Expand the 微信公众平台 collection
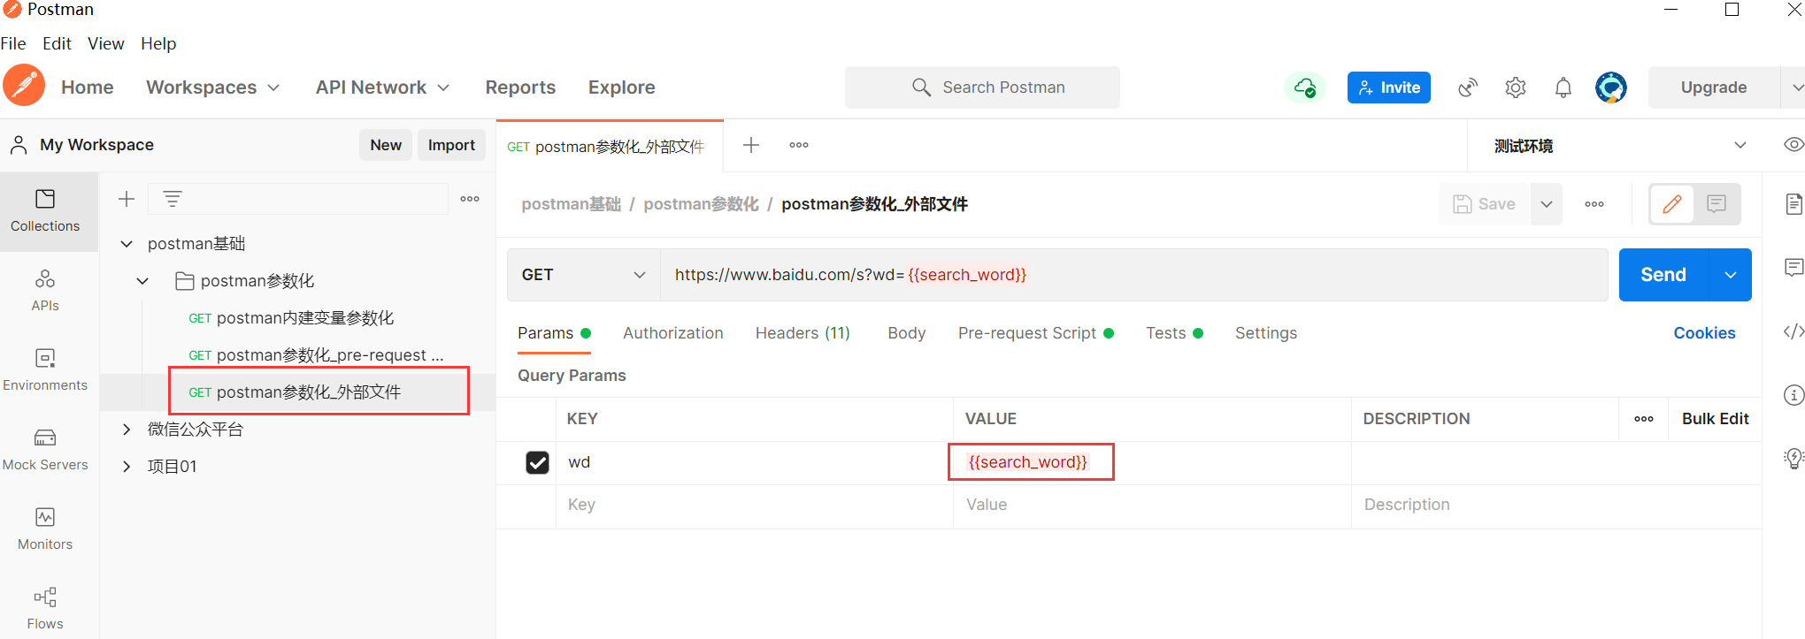Viewport: 1805px width, 639px height. [127, 430]
